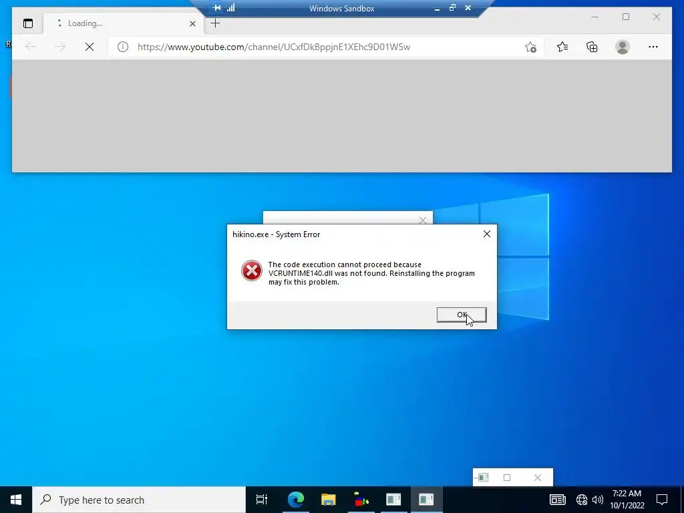Open Collections in Edge
Viewport: 684px width, 513px height.
(x=592, y=47)
